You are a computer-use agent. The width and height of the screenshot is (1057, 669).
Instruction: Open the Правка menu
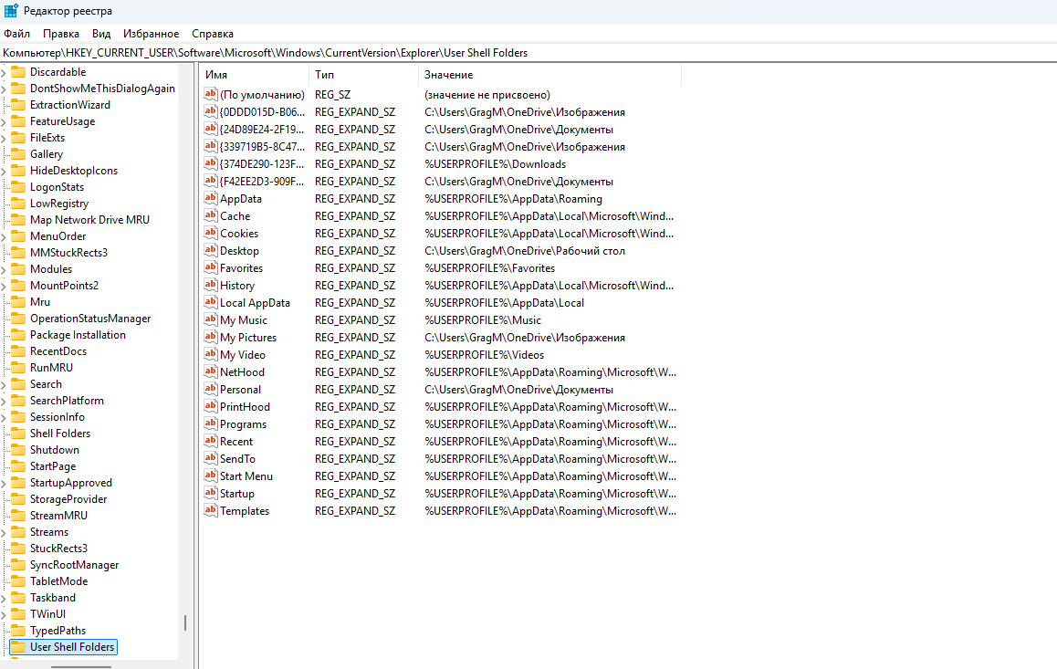(x=60, y=34)
